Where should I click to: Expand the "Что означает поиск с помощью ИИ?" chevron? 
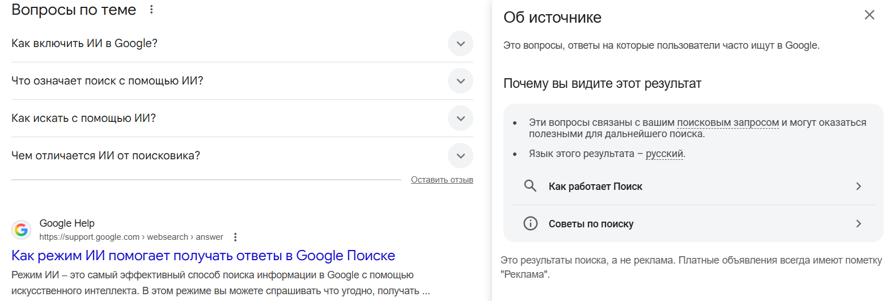460,81
